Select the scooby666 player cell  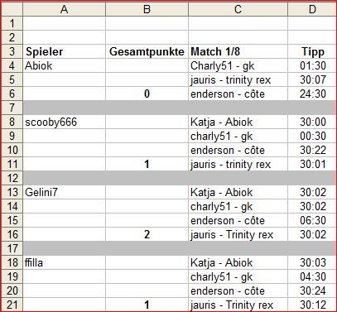[x=64, y=122]
